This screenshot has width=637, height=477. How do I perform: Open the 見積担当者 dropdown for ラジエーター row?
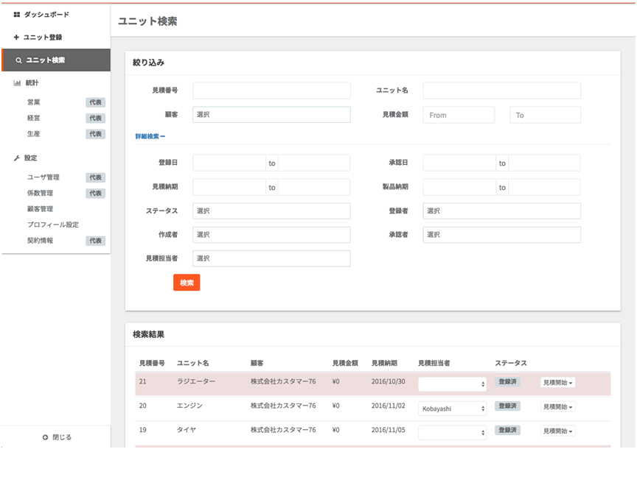452,384
